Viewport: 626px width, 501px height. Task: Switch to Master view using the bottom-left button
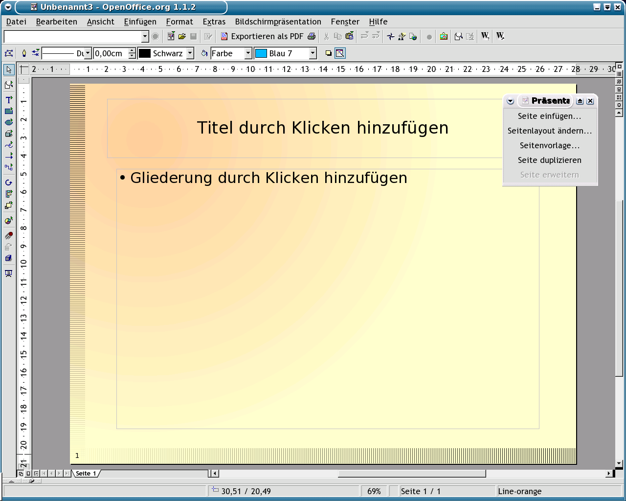click(28, 474)
